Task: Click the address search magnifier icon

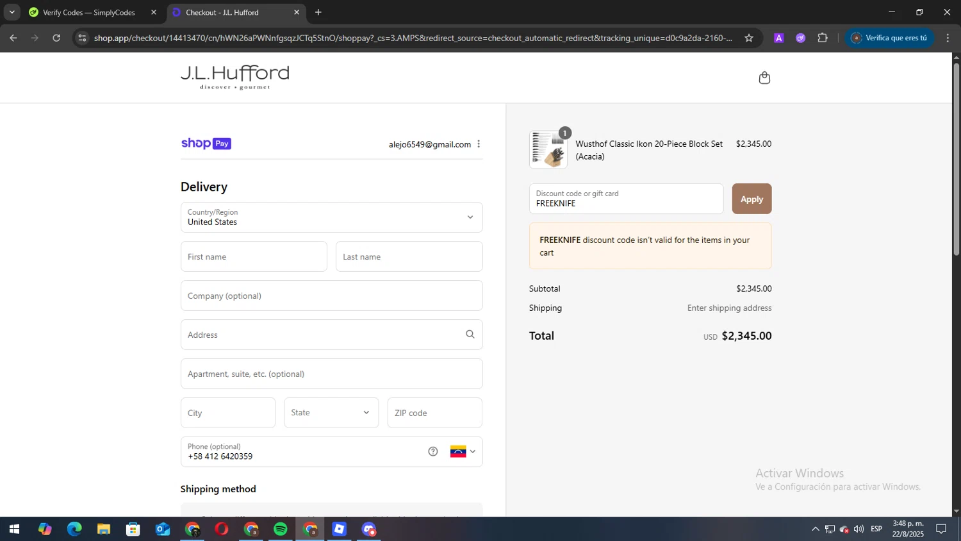Action: pos(470,334)
